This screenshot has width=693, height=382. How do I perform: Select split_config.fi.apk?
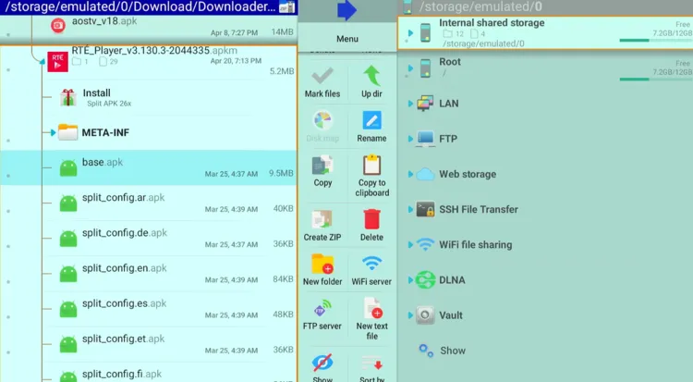[x=149, y=373]
